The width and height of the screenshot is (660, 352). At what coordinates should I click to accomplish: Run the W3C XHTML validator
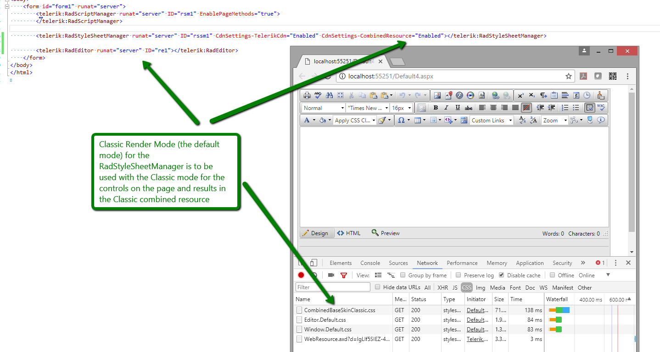601,108
